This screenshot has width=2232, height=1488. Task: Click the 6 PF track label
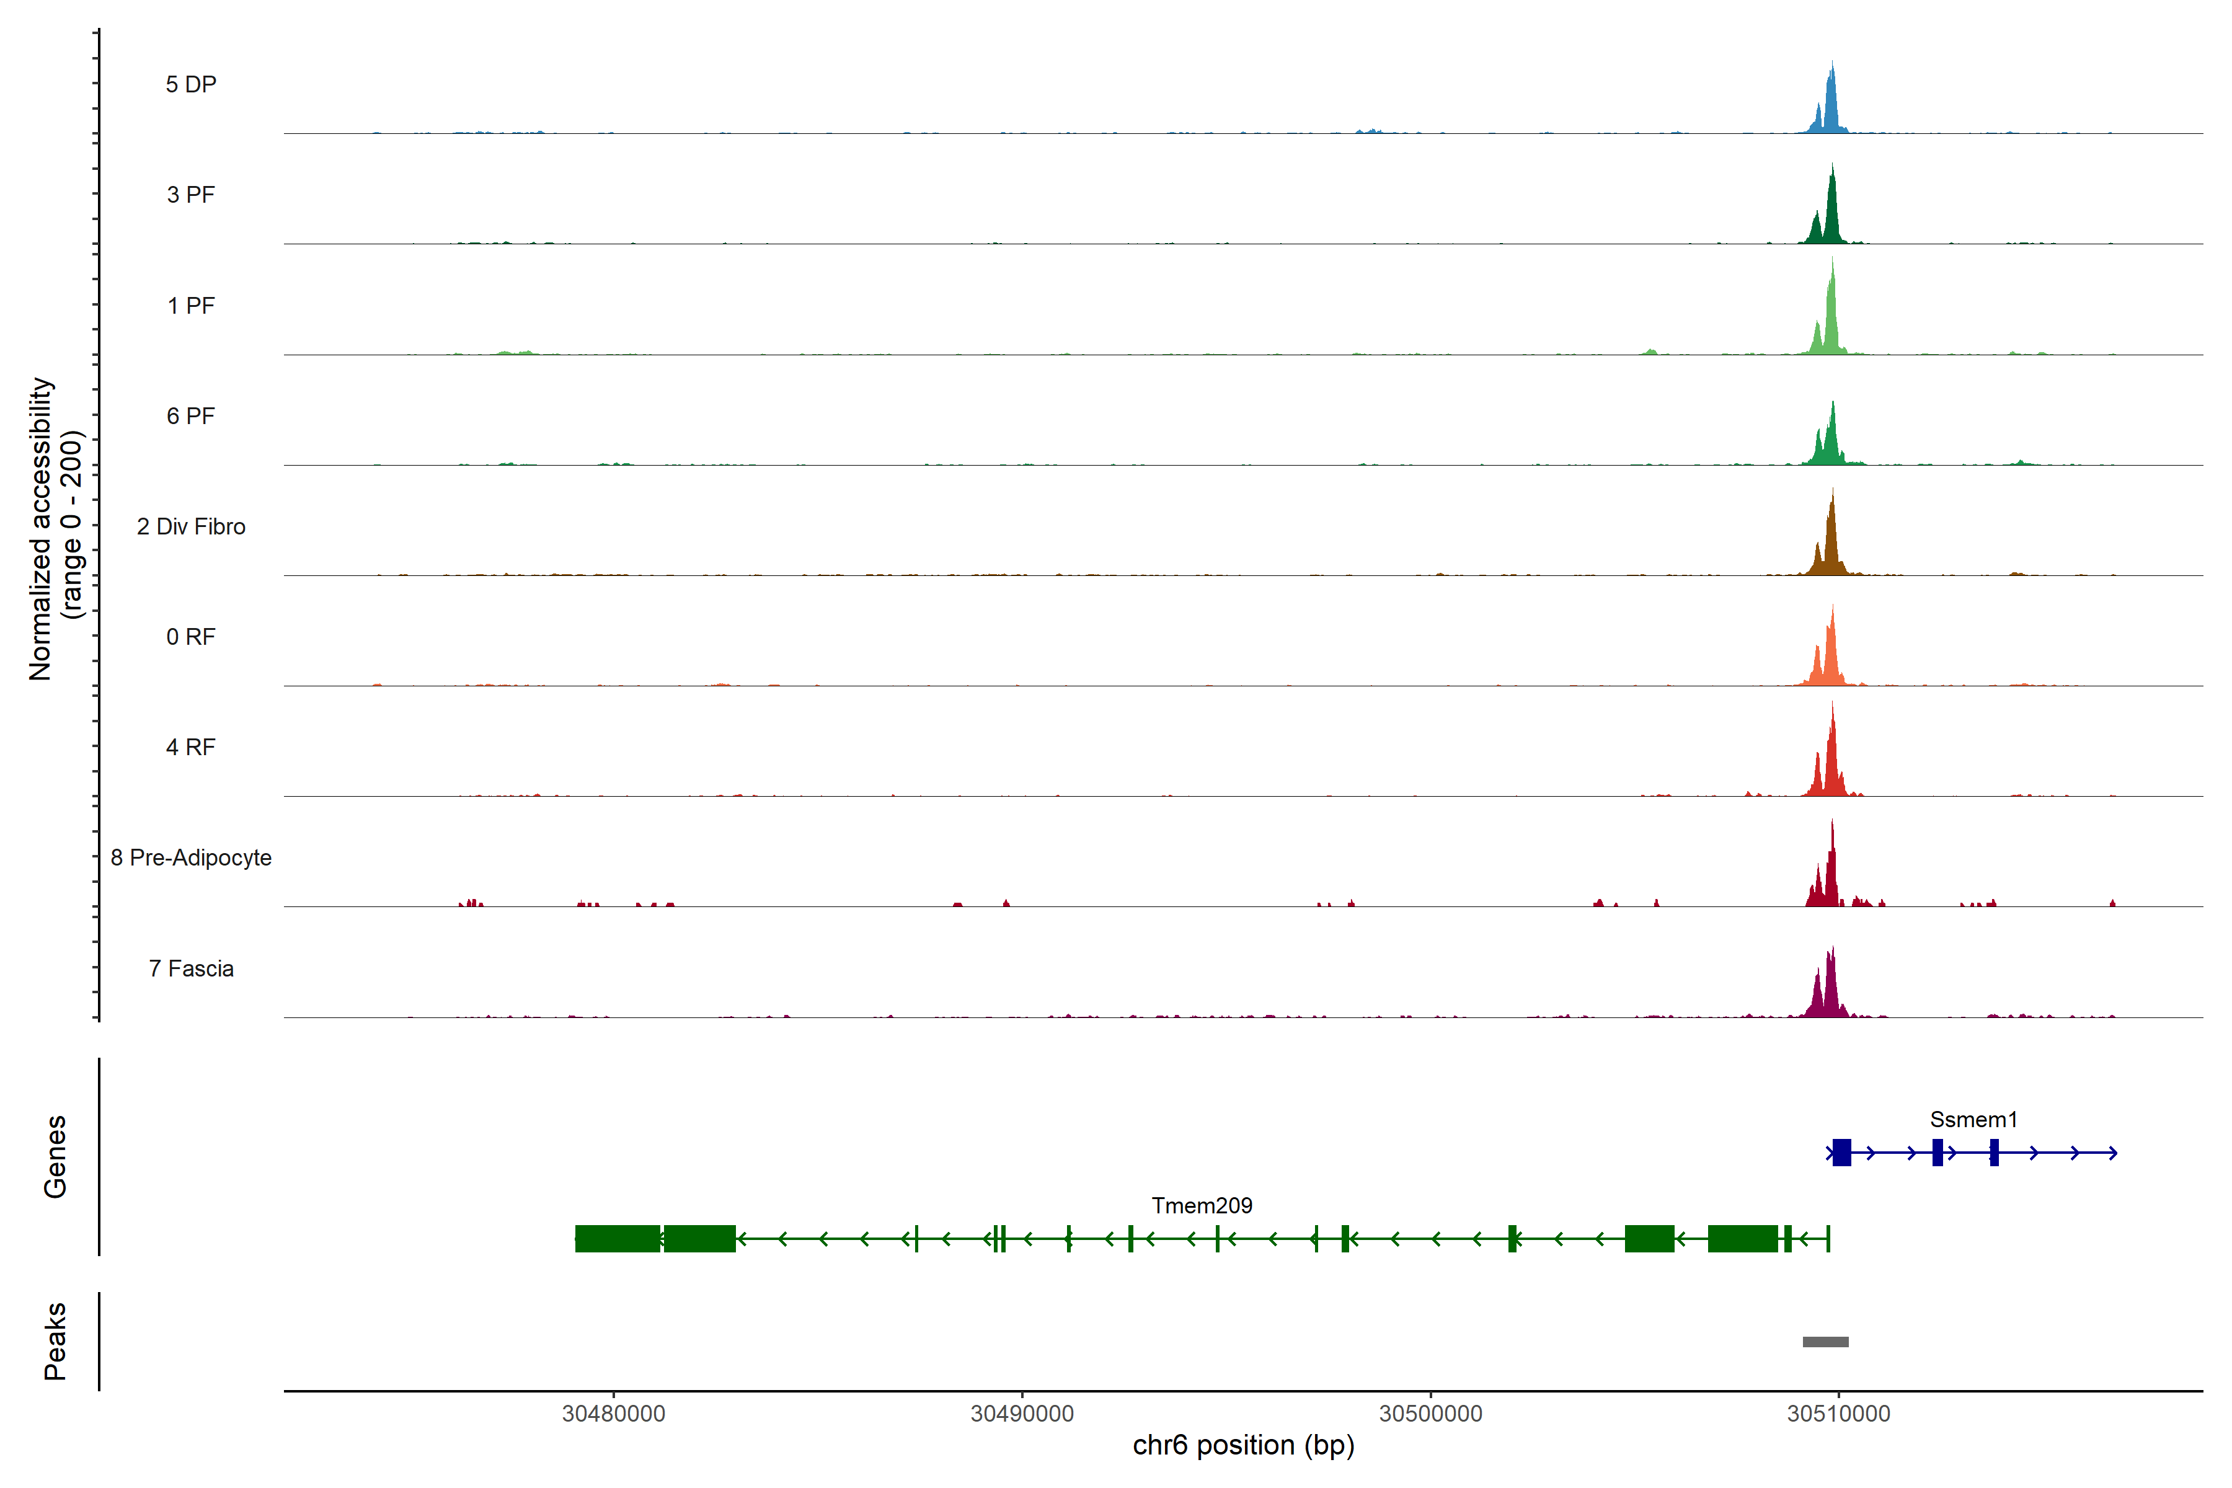[x=191, y=417]
